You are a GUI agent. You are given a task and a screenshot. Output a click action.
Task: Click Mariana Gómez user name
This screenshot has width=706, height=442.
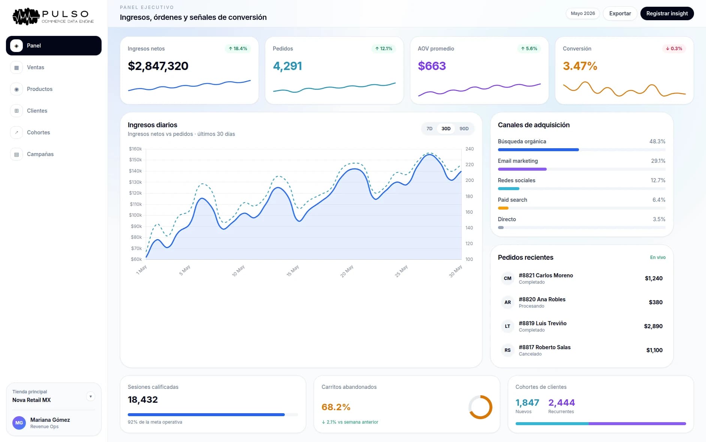pos(50,420)
